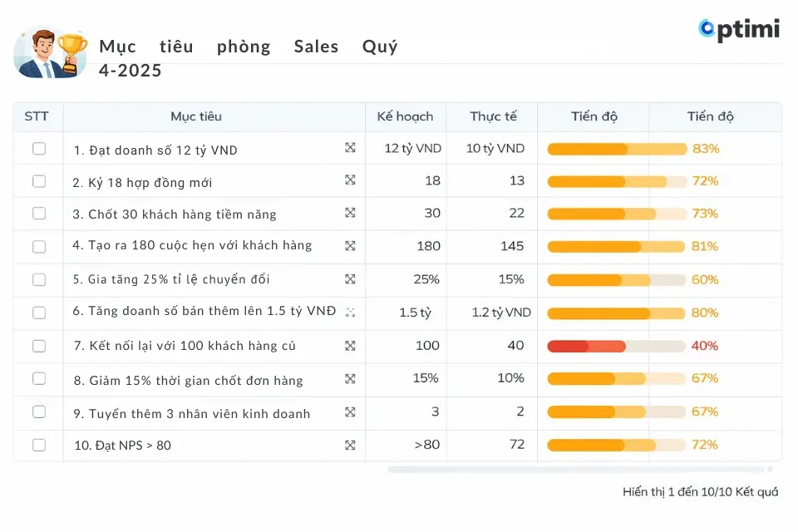Click the horizontal scrollbar below the table
Viewport: 798px width, 532px height.
point(582,468)
